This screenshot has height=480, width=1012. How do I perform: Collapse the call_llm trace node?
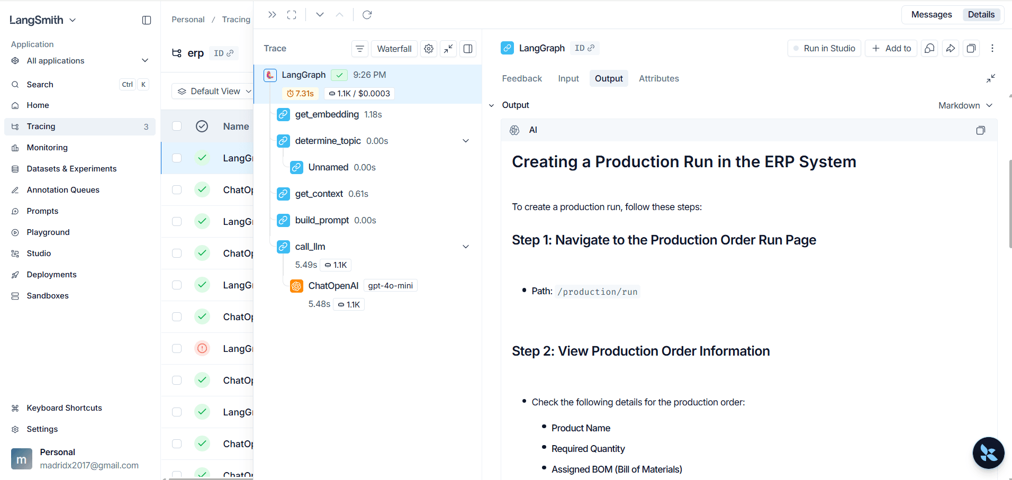[465, 246]
